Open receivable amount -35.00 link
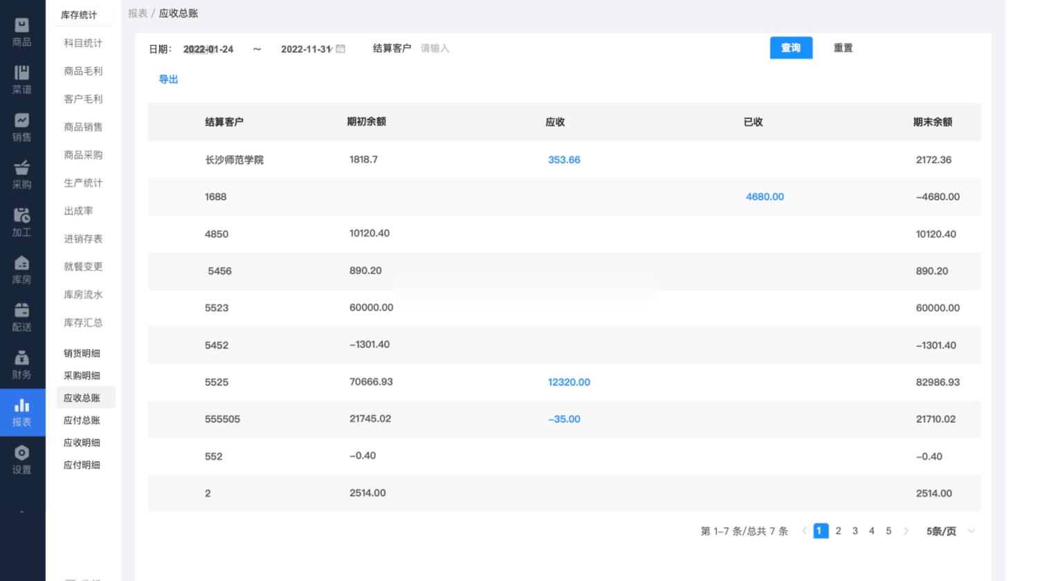The width and height of the screenshot is (1049, 581). [564, 419]
